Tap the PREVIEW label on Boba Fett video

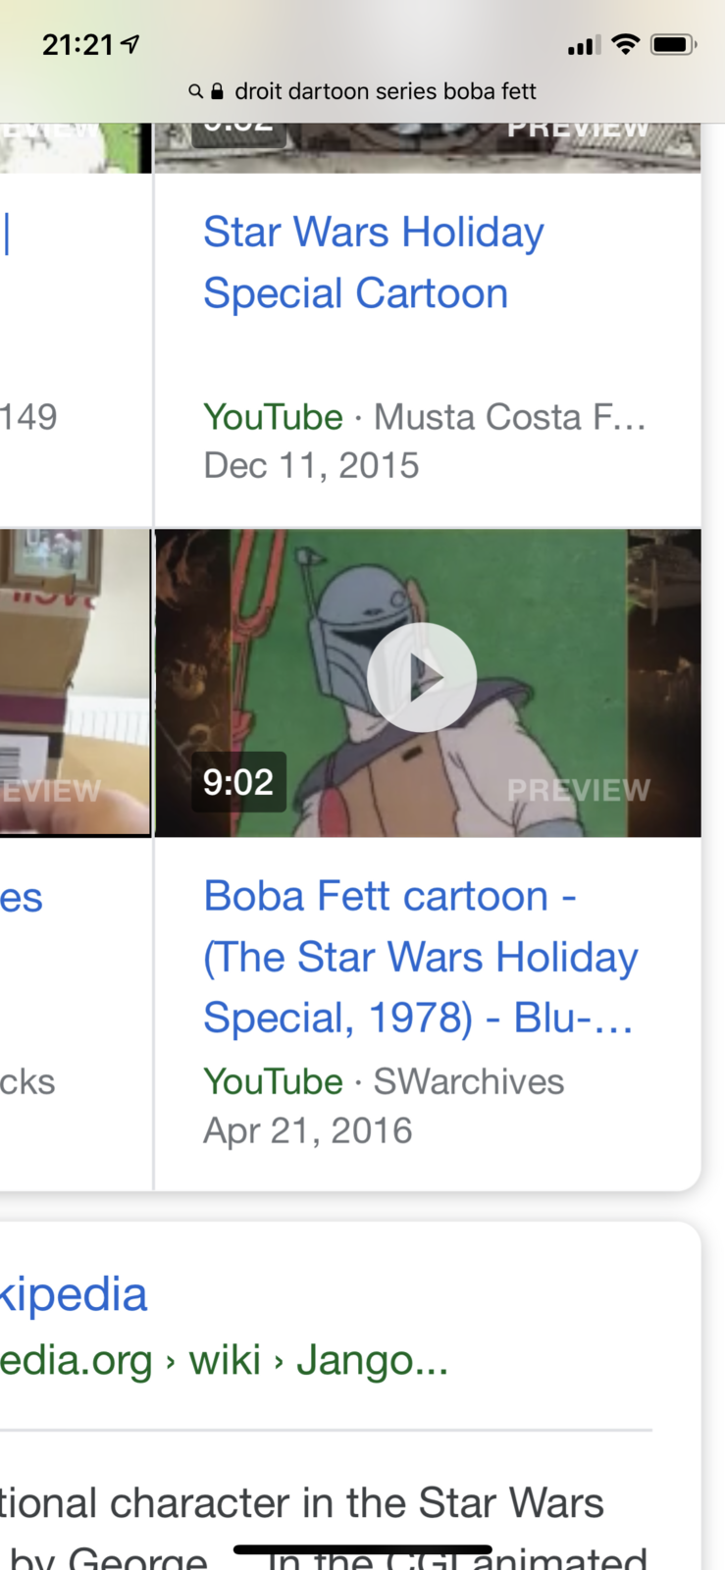[578, 790]
